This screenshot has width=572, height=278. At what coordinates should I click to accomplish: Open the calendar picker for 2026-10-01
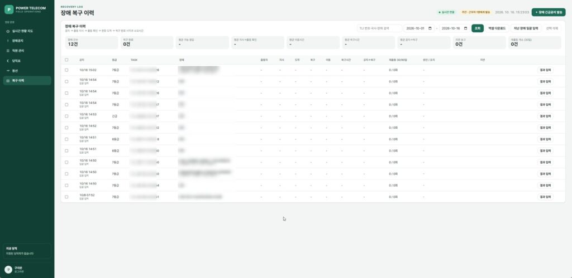point(430,28)
